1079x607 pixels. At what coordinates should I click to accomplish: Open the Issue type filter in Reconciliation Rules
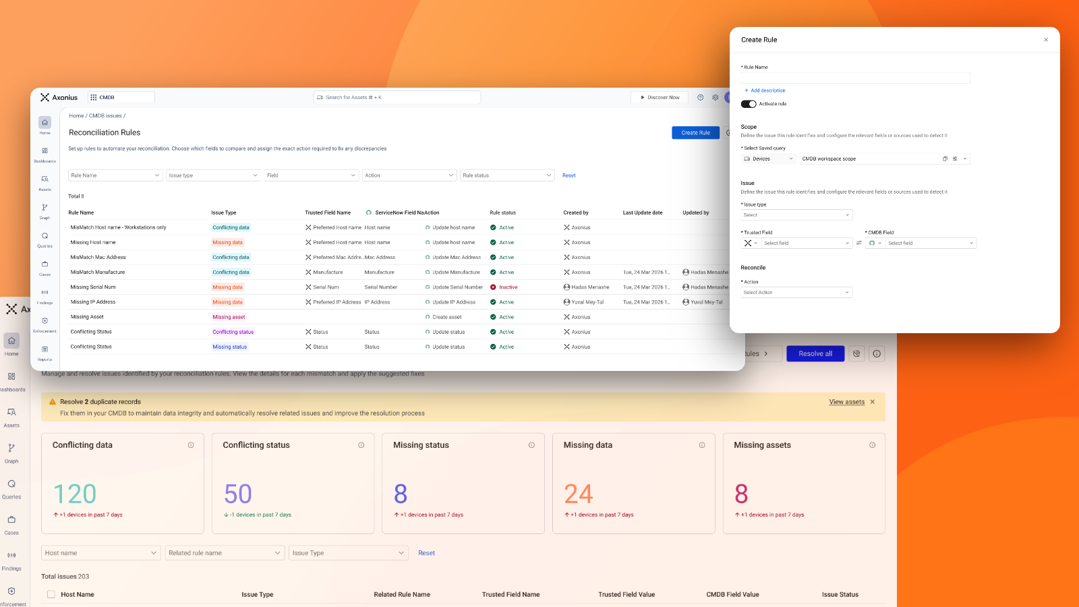[213, 175]
